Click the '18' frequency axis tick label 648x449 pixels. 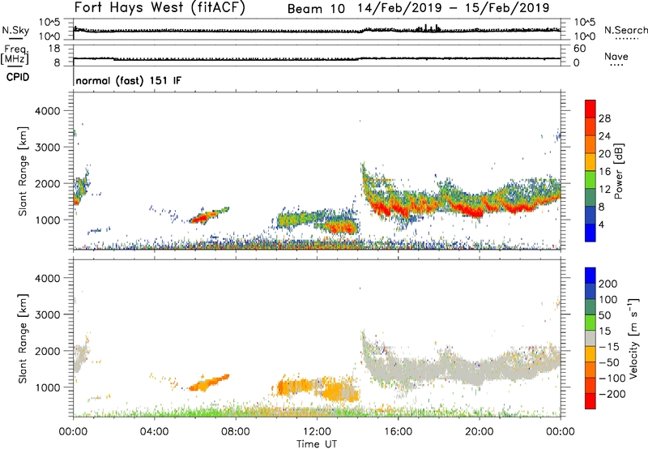click(x=54, y=49)
